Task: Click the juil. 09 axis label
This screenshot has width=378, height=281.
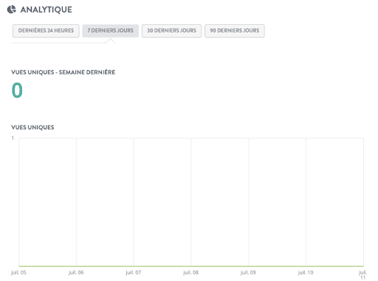Action: (248, 272)
